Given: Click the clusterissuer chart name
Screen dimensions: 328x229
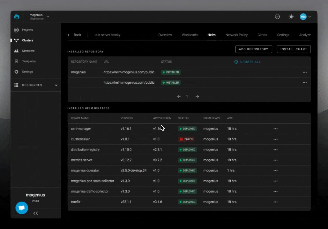Looking at the screenshot, I should pos(80,139).
